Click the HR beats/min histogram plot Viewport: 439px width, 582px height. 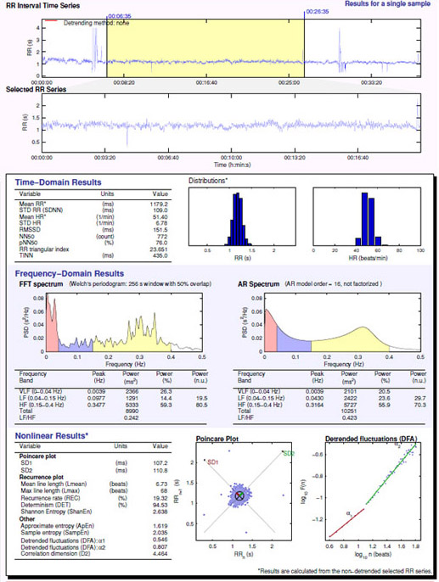pyautogui.click(x=367, y=216)
